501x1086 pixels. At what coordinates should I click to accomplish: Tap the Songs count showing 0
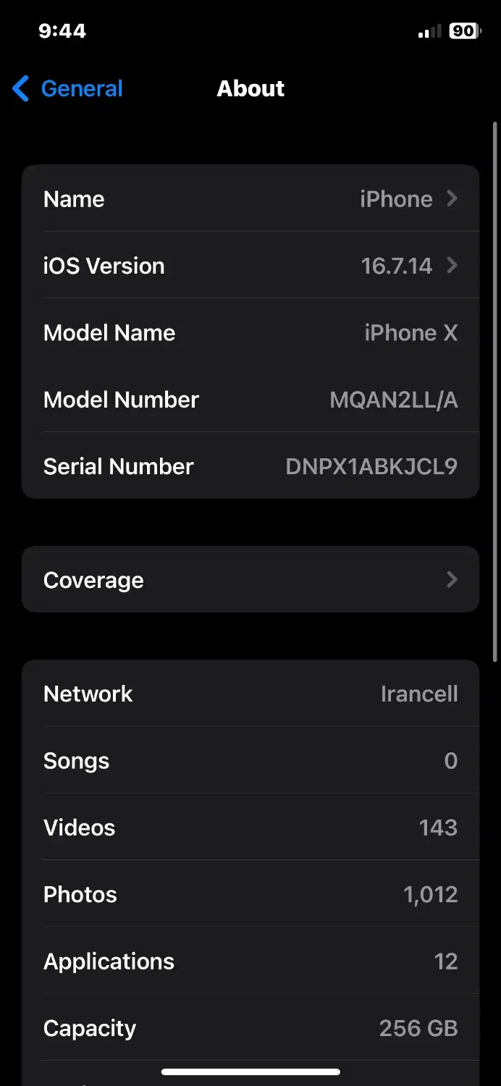pos(250,760)
